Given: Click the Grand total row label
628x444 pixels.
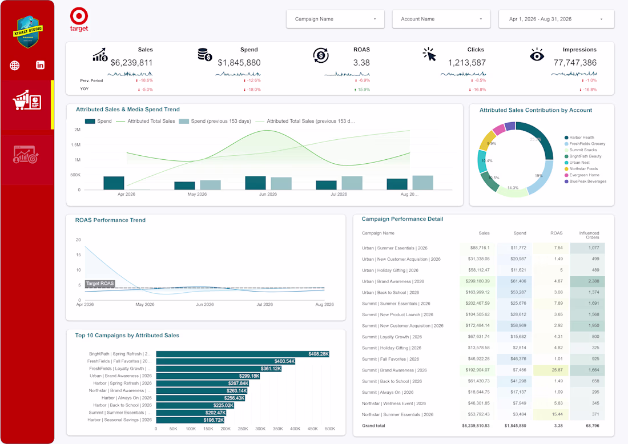Looking at the screenshot, I should point(373,426).
